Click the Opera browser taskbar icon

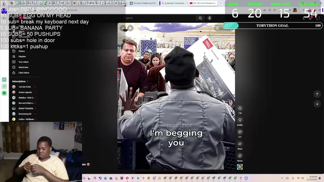point(127,178)
